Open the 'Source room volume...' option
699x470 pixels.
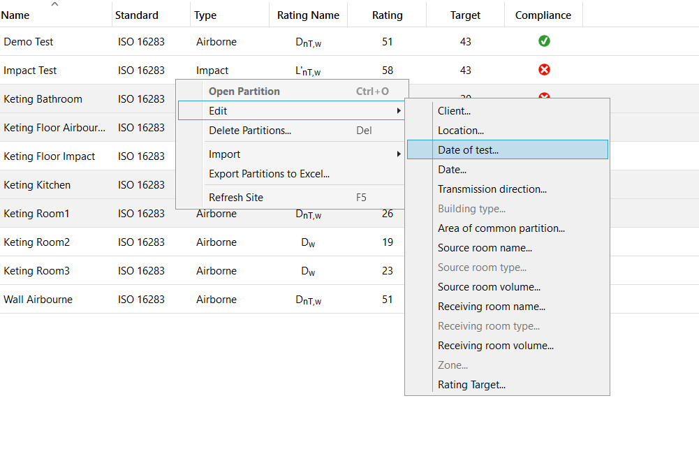[x=489, y=287]
